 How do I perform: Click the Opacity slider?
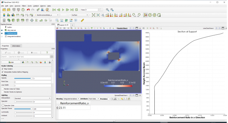click(x=23, y=79)
